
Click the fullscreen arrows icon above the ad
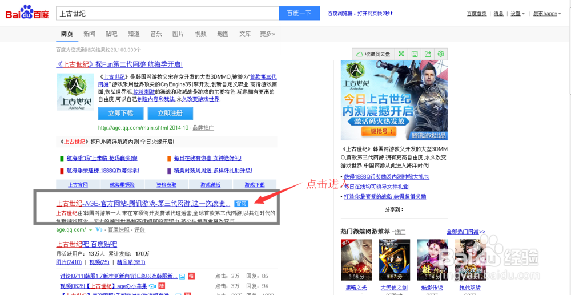pyautogui.click(x=401, y=54)
